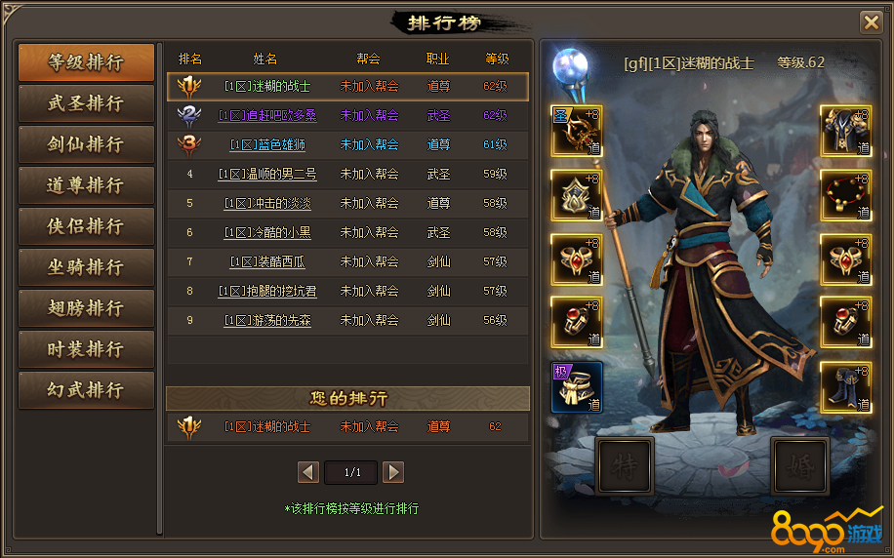Click the staff weapon equipment slot
Image resolution: width=894 pixels, height=558 pixels.
click(577, 131)
